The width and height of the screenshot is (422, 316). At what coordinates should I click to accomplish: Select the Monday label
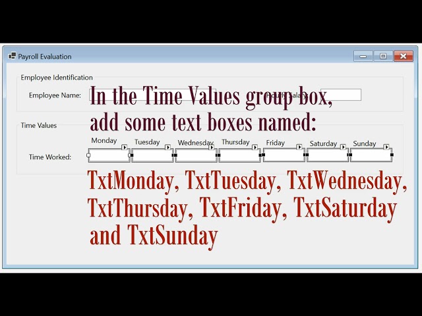click(104, 140)
